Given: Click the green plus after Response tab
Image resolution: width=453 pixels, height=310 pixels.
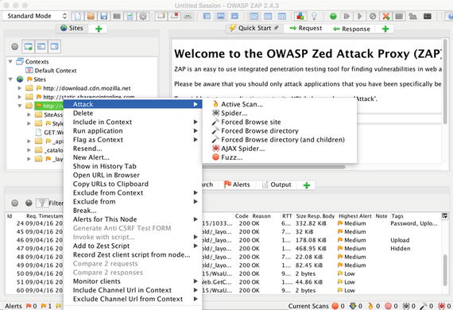Looking at the screenshot, I should point(385,29).
